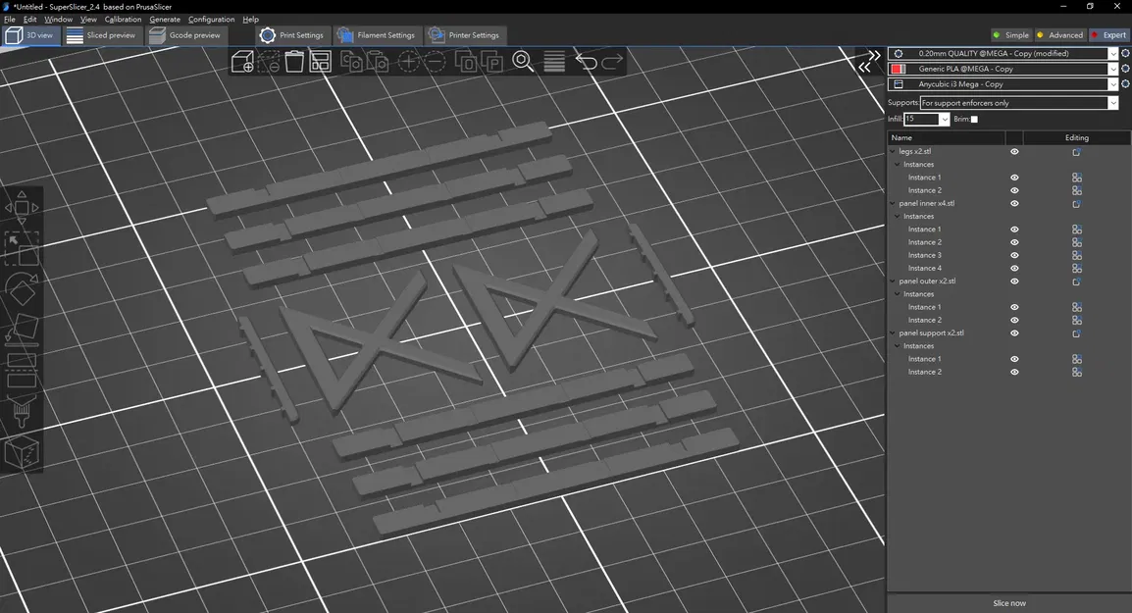
Task: Click the Slice now button
Action: click(1008, 603)
